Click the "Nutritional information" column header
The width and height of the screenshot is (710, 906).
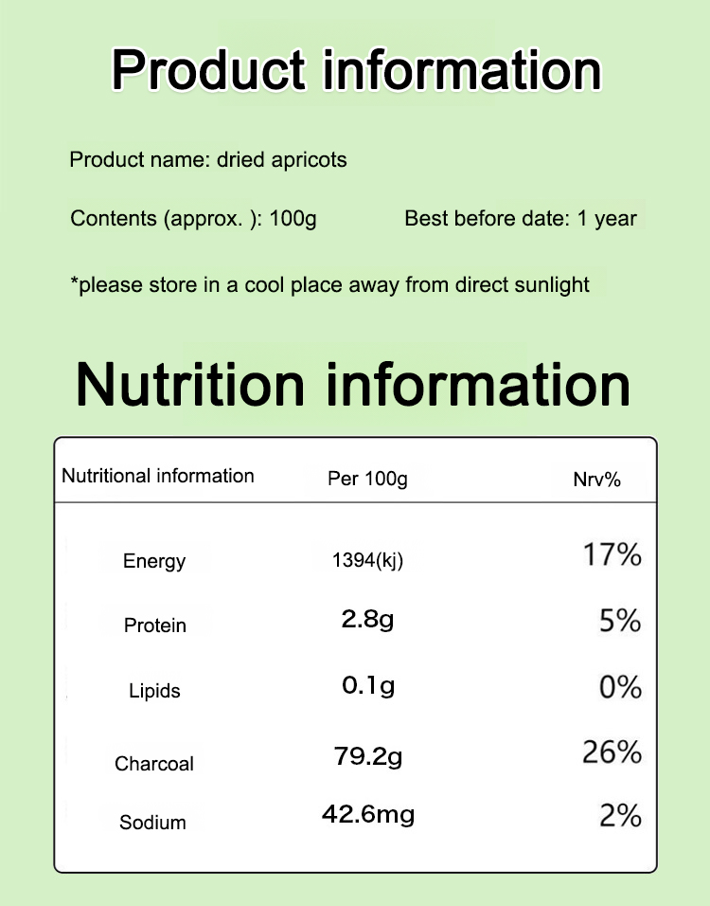pos(158,476)
